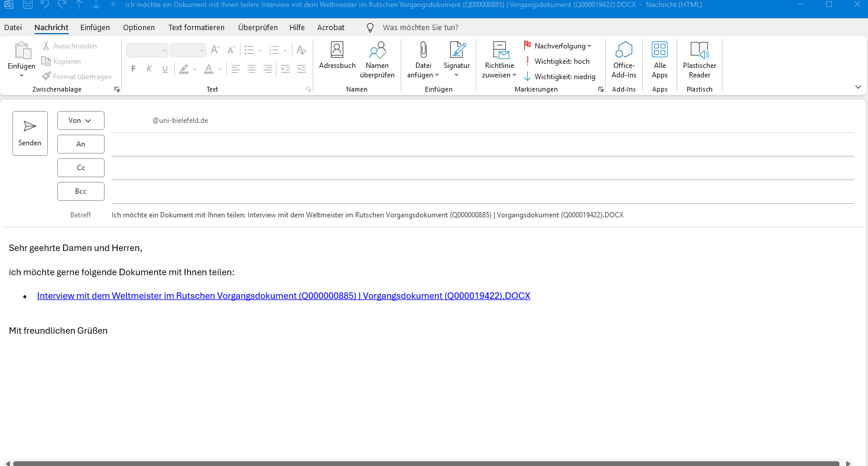Click the Adressbuch icon

337,51
